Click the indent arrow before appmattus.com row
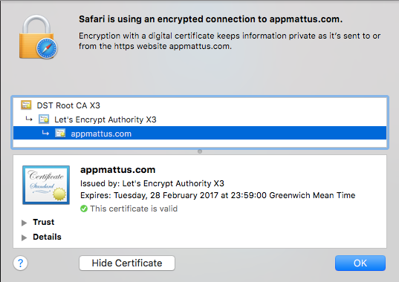Viewport: 399px width, 282px height. (x=45, y=133)
